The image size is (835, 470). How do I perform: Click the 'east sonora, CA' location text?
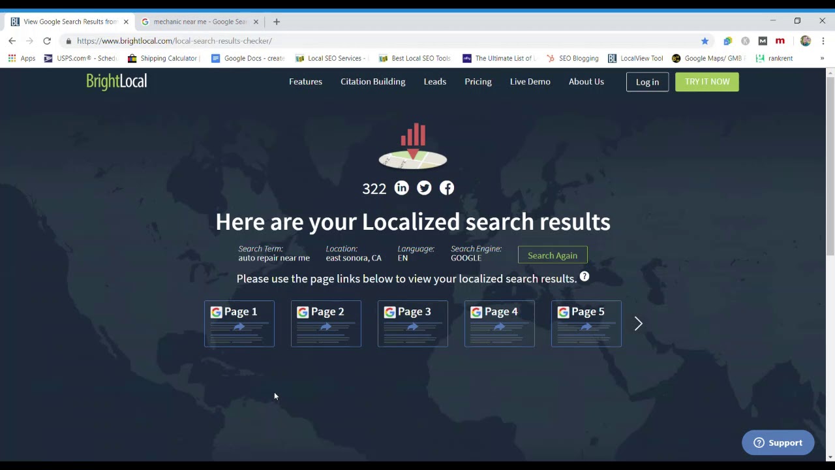354,258
